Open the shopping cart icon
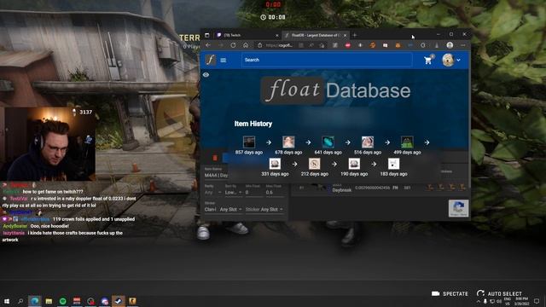Image resolution: width=546 pixels, height=307 pixels. pyautogui.click(x=428, y=61)
